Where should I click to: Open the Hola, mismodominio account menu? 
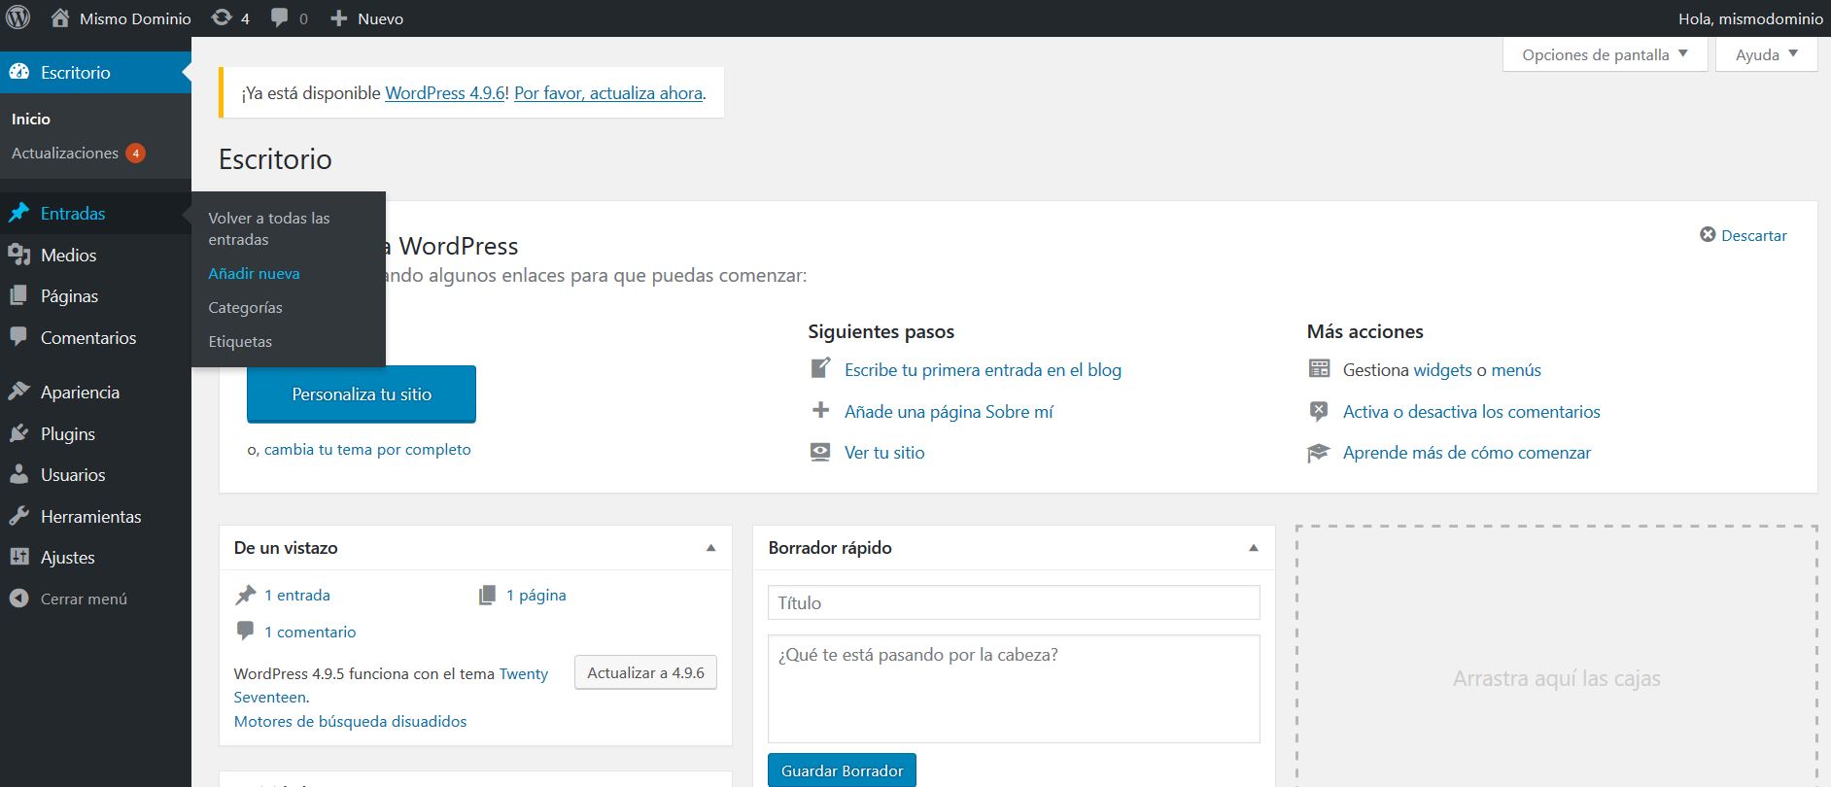point(1750,18)
